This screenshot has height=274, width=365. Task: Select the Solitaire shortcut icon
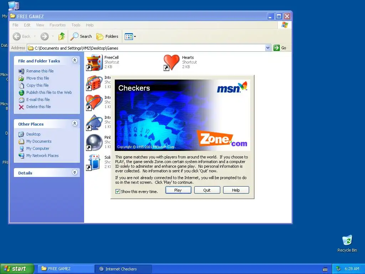(x=94, y=162)
